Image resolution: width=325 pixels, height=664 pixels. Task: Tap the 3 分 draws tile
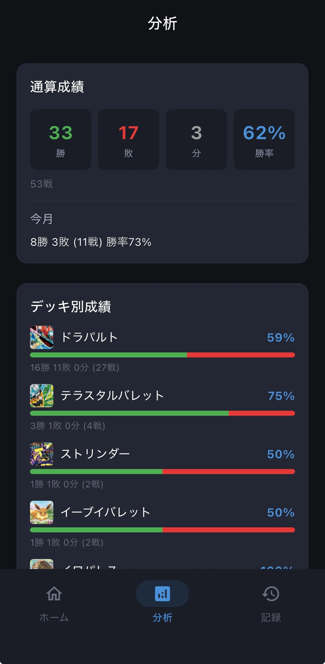pyautogui.click(x=196, y=139)
